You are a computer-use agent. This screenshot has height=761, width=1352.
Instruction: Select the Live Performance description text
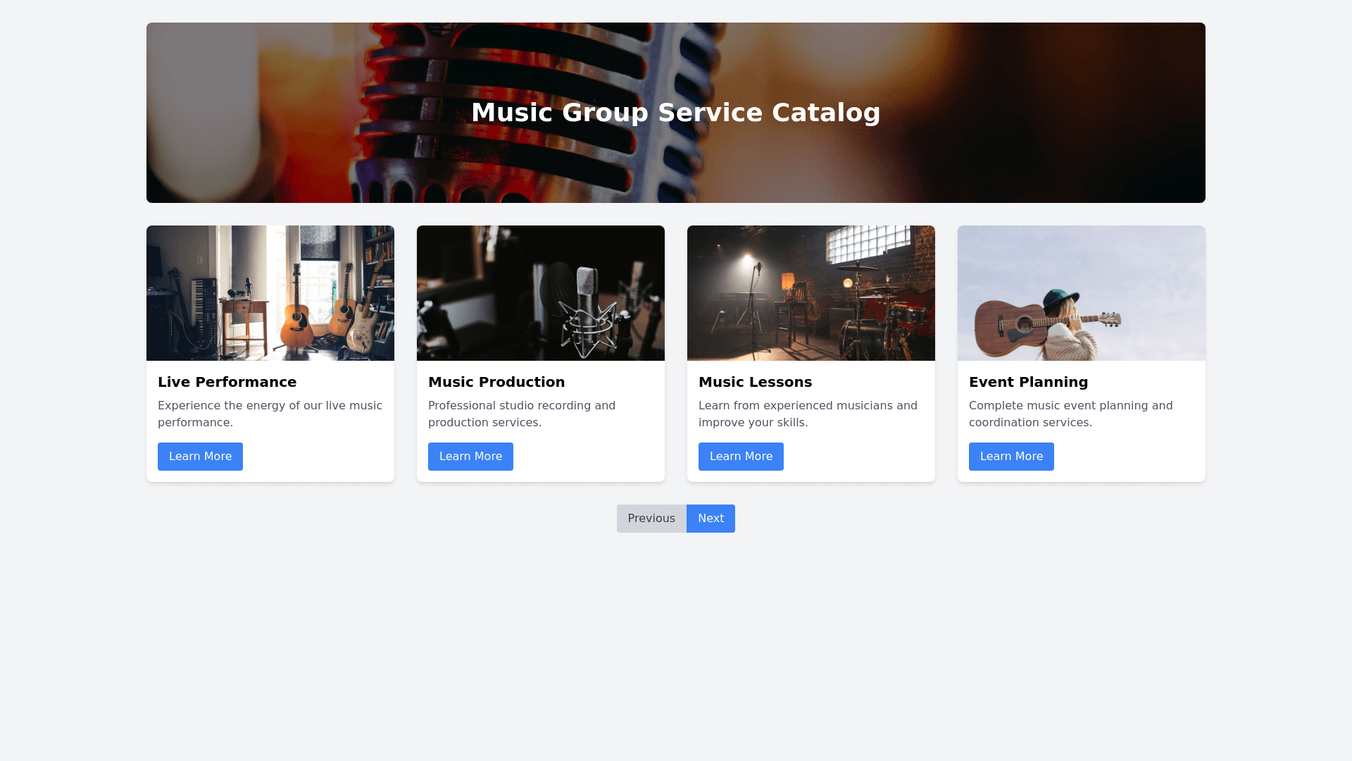[x=270, y=414]
